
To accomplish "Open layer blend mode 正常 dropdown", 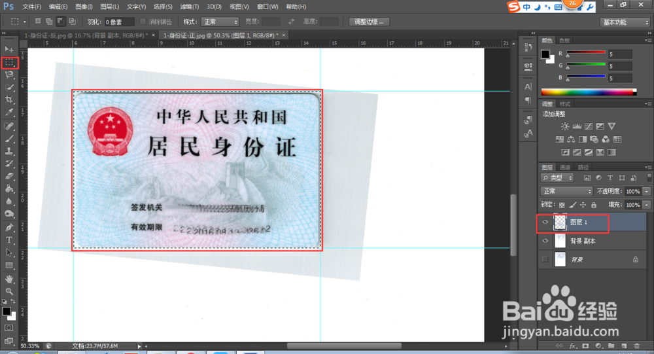I will click(566, 191).
